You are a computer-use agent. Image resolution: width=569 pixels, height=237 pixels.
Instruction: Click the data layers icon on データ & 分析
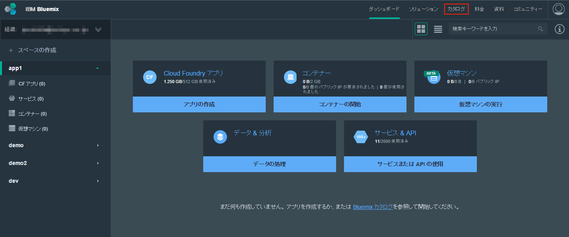(x=220, y=137)
